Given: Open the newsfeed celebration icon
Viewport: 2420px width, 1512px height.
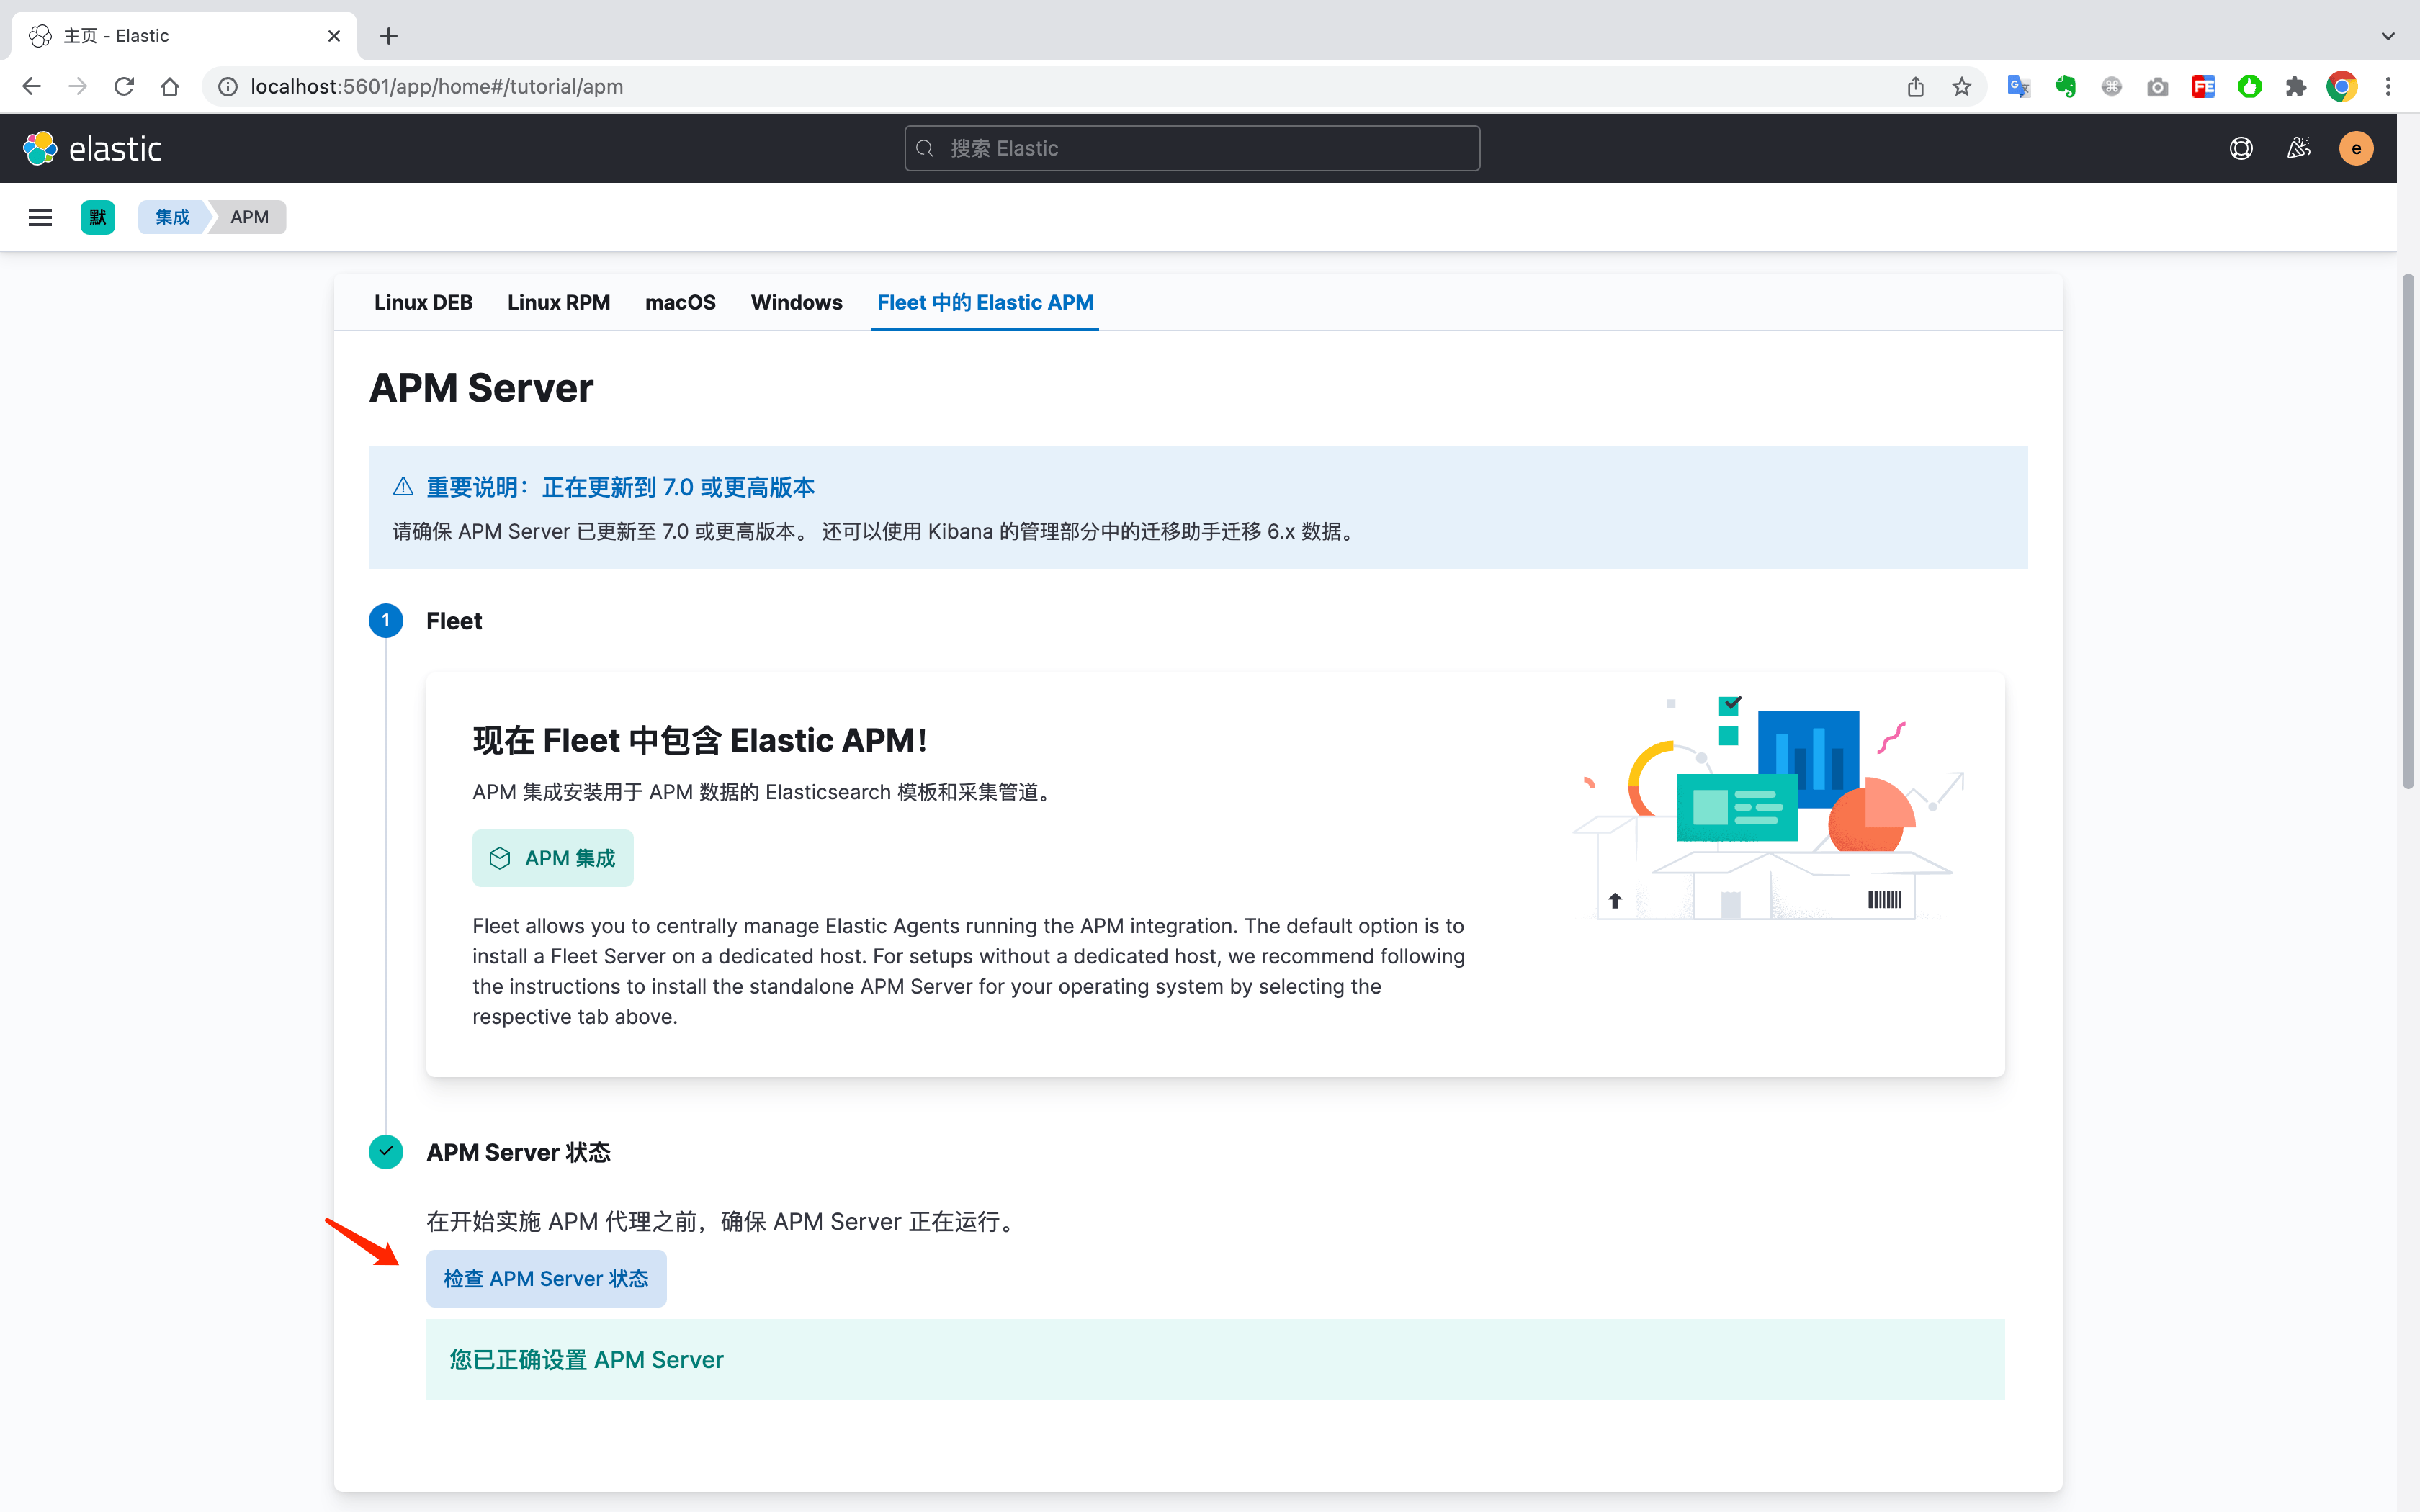Looking at the screenshot, I should [2298, 148].
